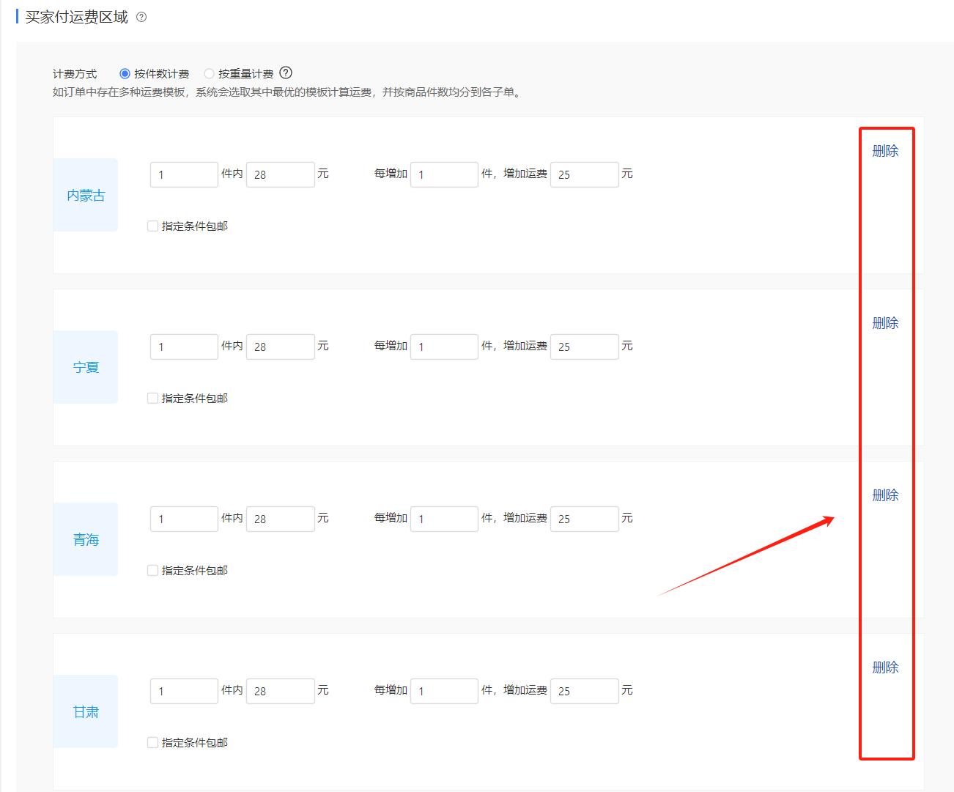Screen dimensions: 954x792
Task: Click the 甘肃 region label
Action: point(85,711)
